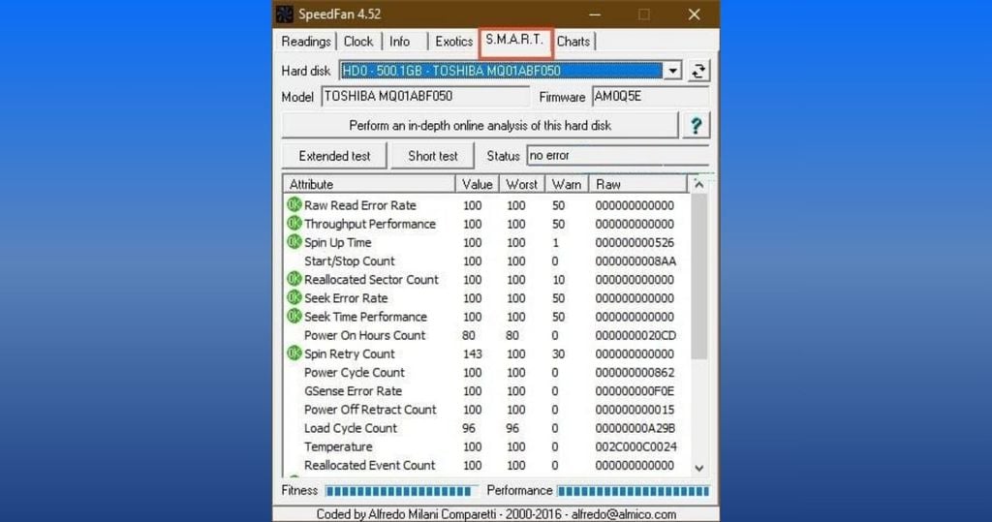Select the Spin Up Time attribute
The image size is (992, 522).
[x=486, y=242]
